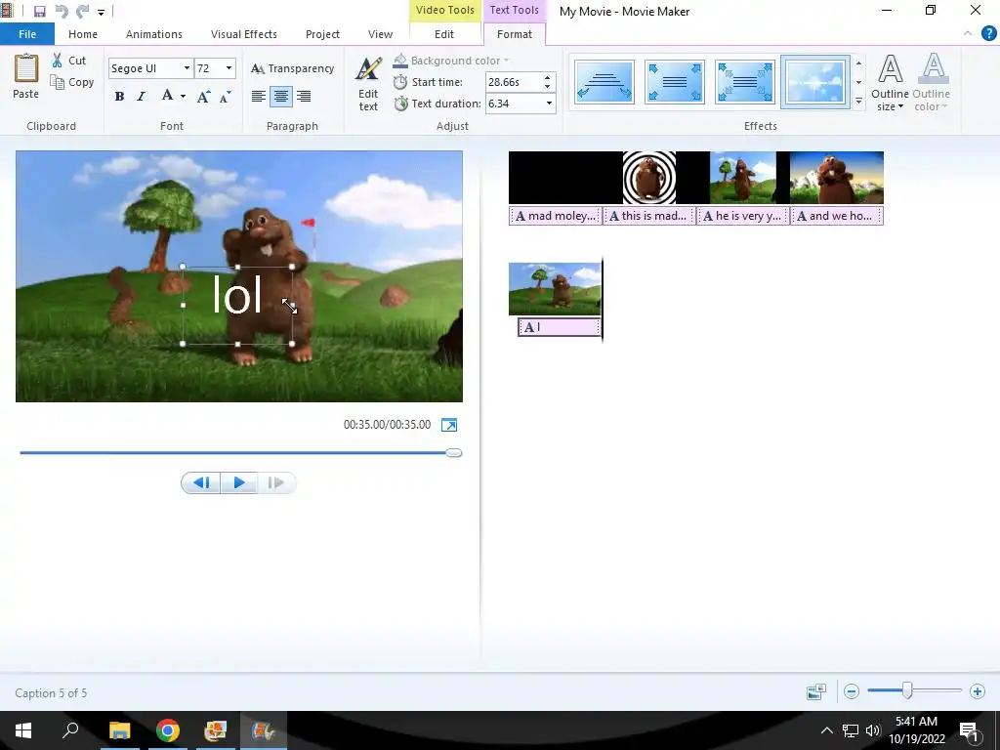Viewport: 1000px width, 750px height.
Task: Select the 'he is very y...' caption
Action: tap(743, 216)
